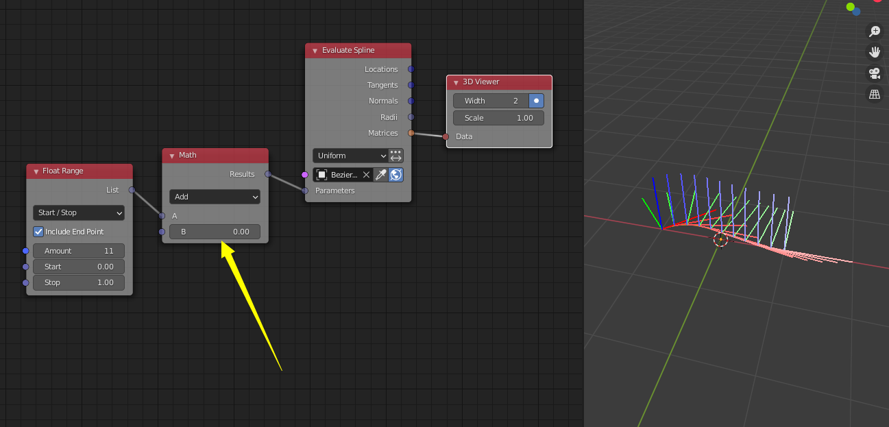Collapse the Evaluate Spline node header
The height and width of the screenshot is (427, 889).
[x=315, y=50]
